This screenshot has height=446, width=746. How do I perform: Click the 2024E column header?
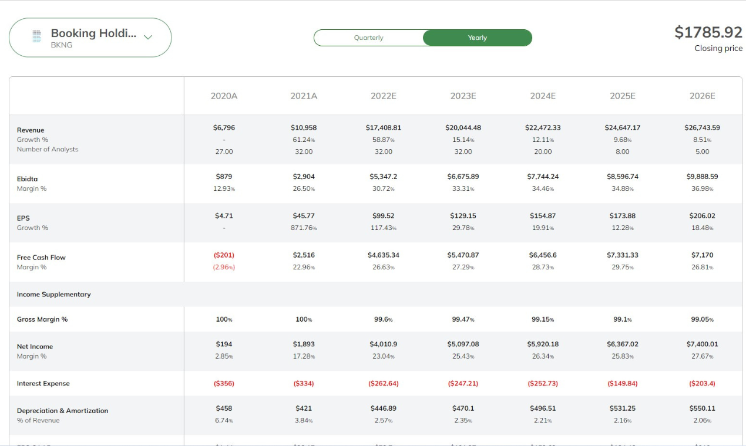(543, 96)
